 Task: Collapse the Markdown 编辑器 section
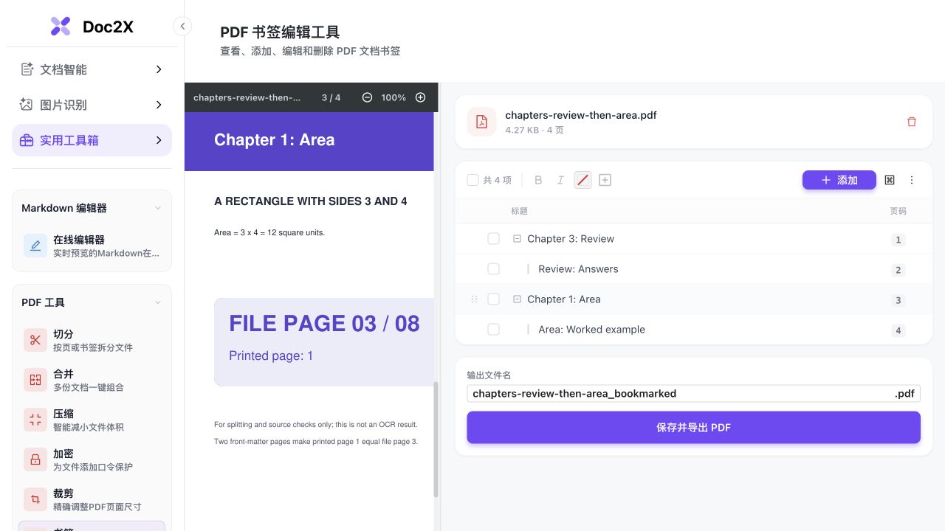157,209
